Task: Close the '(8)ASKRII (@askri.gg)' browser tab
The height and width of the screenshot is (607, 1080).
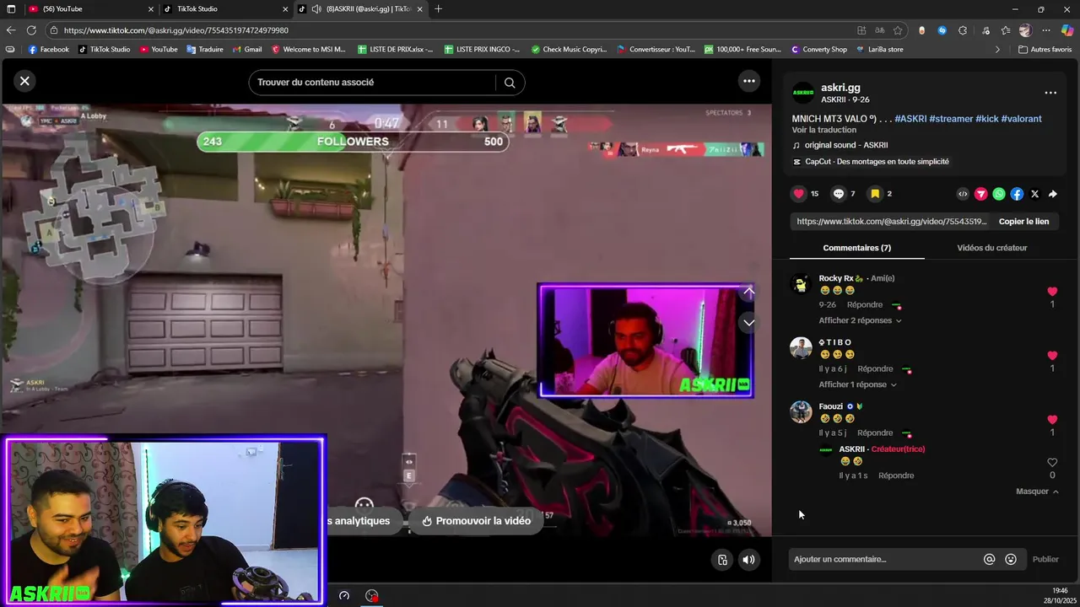Action: click(419, 9)
